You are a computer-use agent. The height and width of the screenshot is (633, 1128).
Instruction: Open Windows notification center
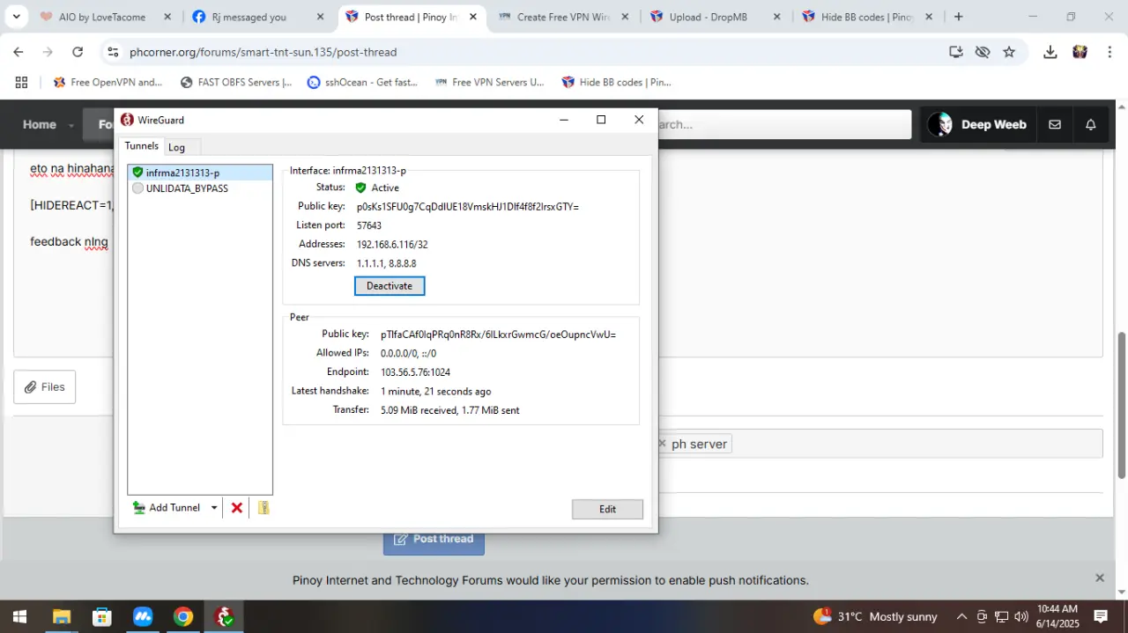coord(1101,616)
